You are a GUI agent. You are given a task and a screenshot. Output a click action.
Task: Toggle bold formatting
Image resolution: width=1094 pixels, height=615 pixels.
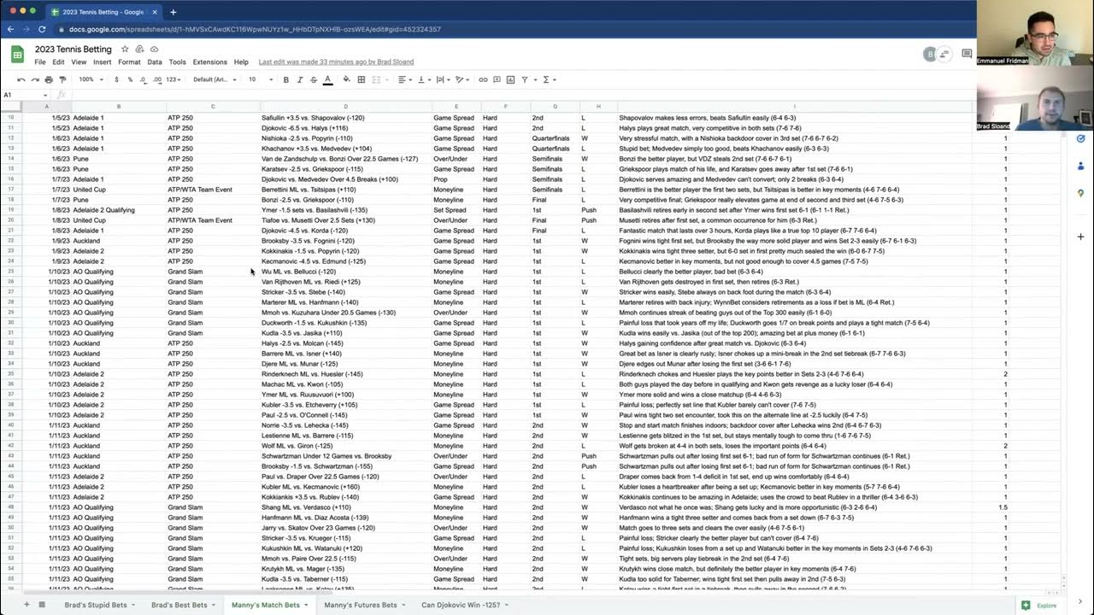[285, 79]
